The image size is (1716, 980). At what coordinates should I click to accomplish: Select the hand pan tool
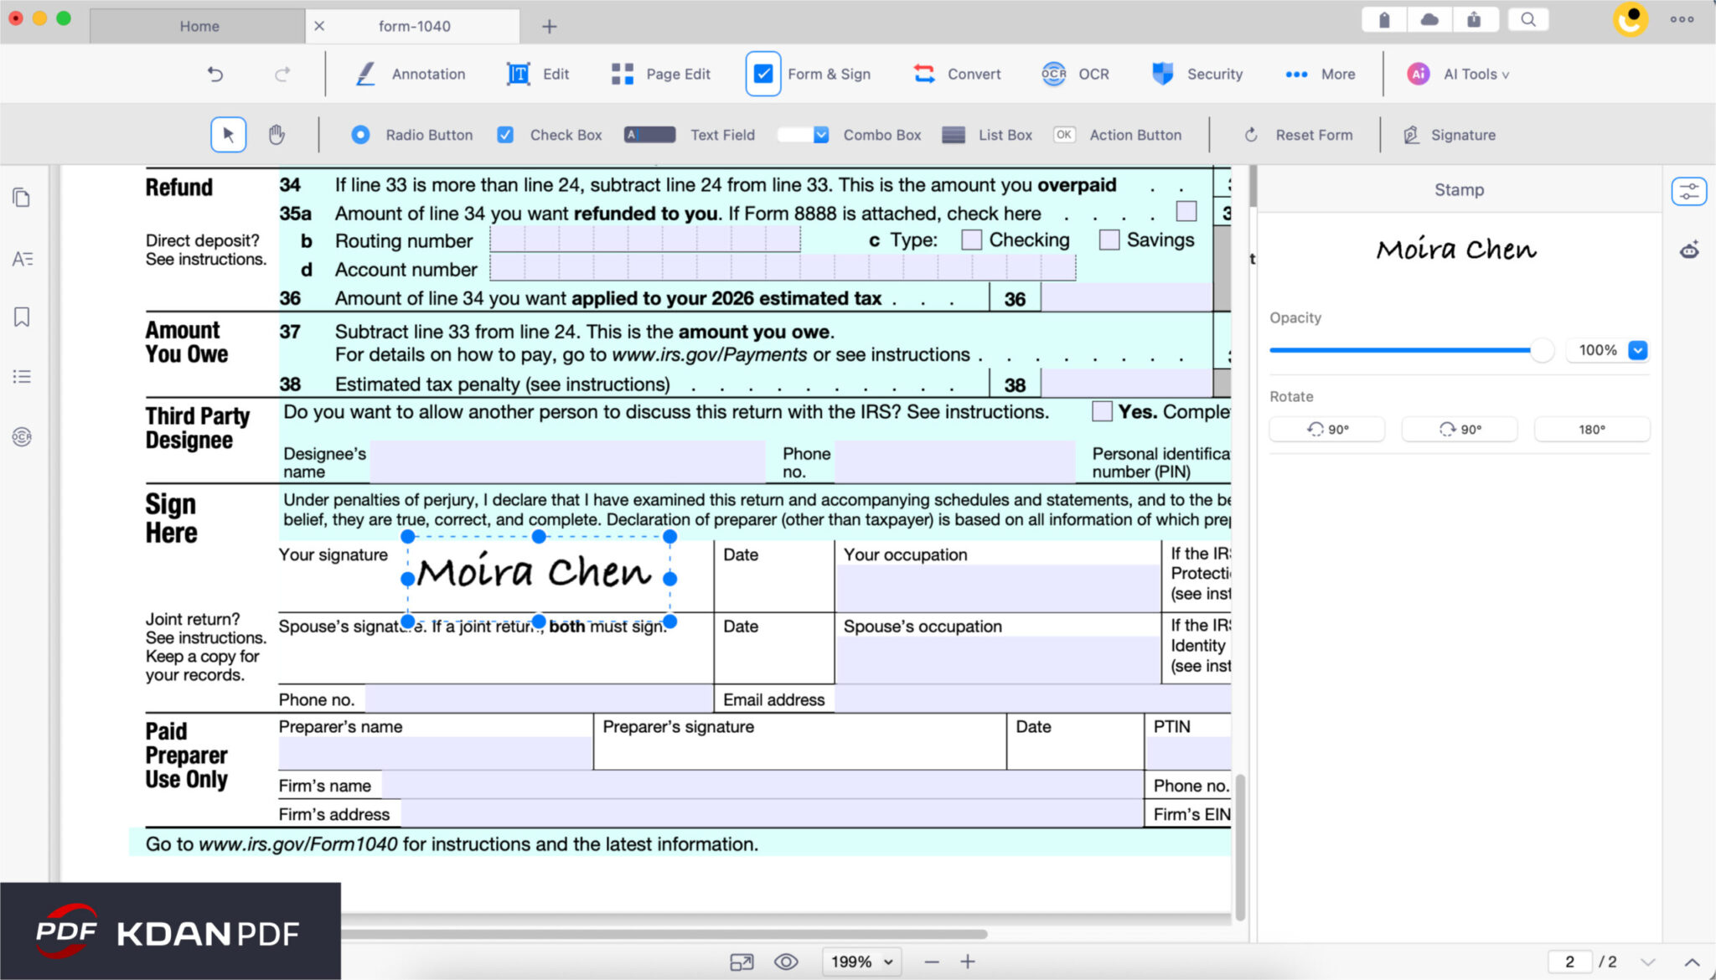[x=277, y=134]
